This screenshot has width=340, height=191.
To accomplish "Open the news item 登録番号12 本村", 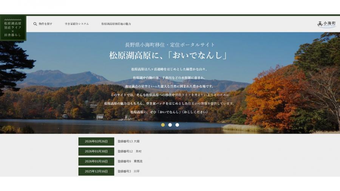I will [x=130, y=151].
